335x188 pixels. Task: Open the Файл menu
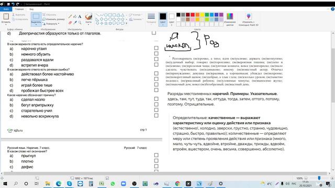point(6,9)
